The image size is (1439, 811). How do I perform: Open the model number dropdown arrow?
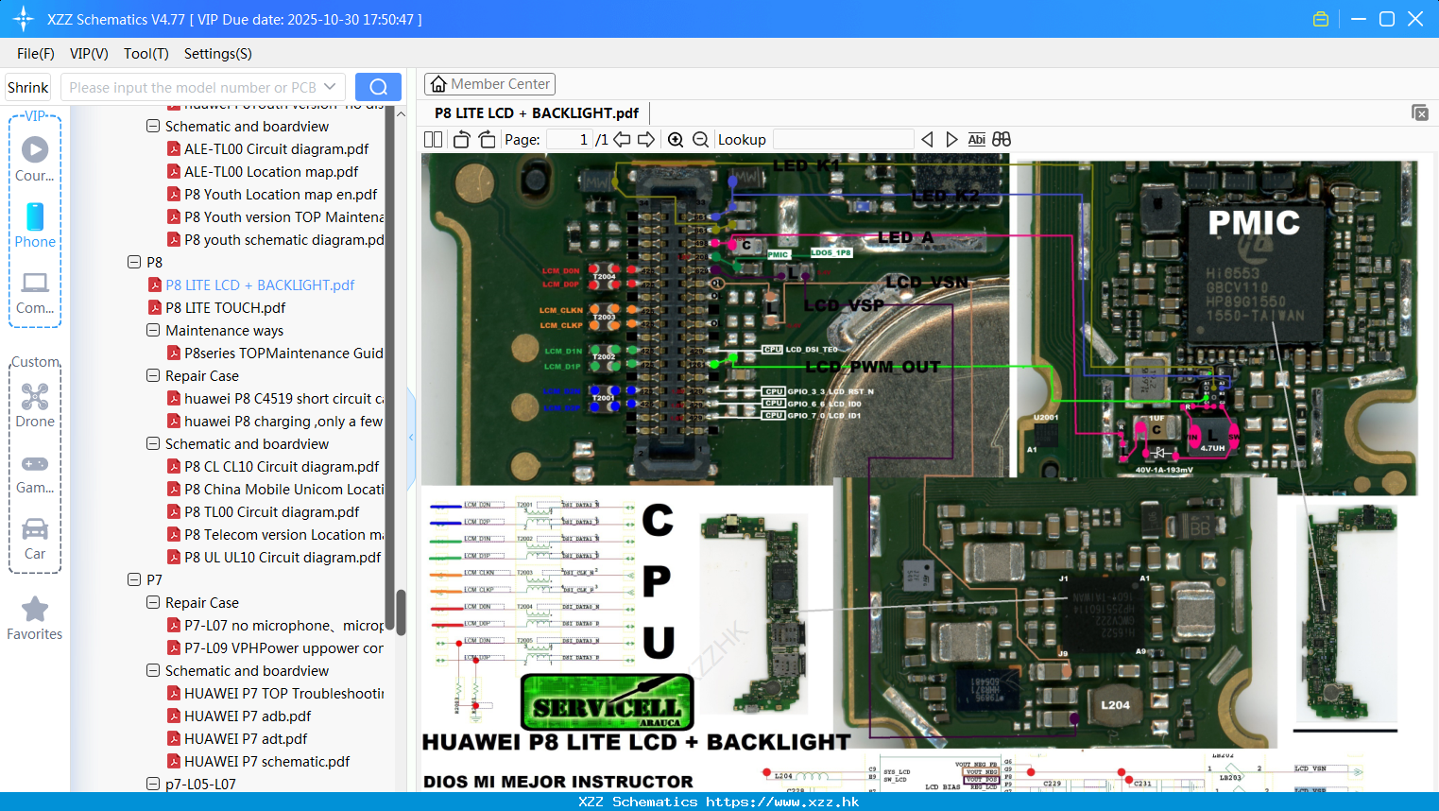pyautogui.click(x=330, y=87)
